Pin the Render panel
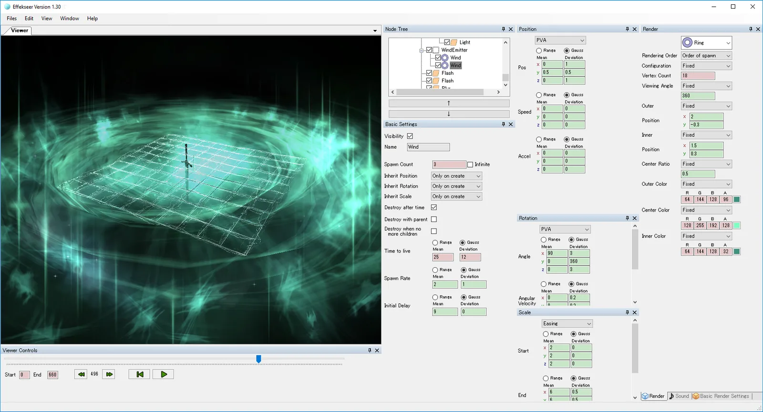This screenshot has width=763, height=412. point(751,29)
